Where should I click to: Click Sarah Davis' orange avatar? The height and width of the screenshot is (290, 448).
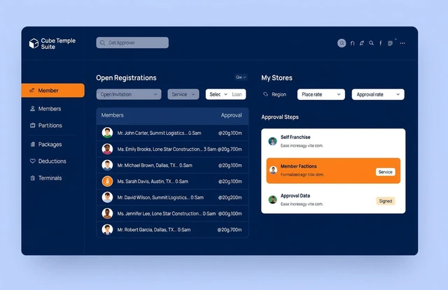pyautogui.click(x=107, y=181)
